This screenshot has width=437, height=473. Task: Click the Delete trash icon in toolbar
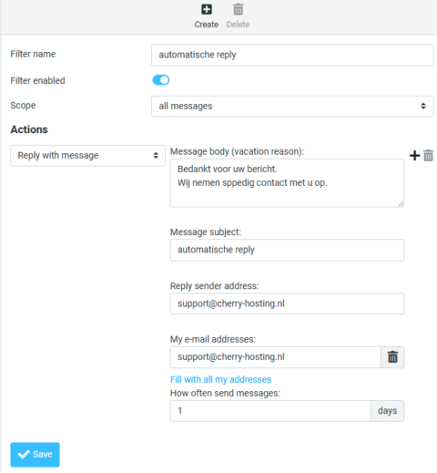point(238,9)
